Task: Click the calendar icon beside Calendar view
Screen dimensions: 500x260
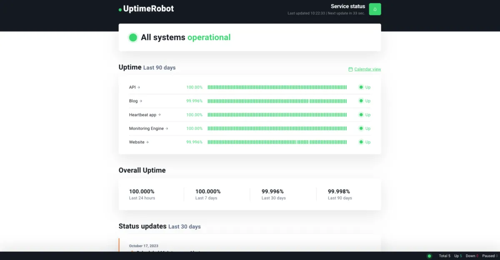Action: 350,69
